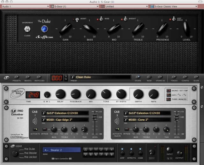This screenshot has height=165, width=204.
Task: Toggle the Tube / Analog switch
Action: (x=169, y=99)
